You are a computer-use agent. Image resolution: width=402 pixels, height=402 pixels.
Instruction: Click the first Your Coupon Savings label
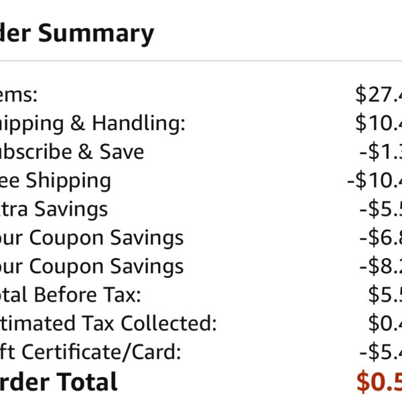[92, 238]
